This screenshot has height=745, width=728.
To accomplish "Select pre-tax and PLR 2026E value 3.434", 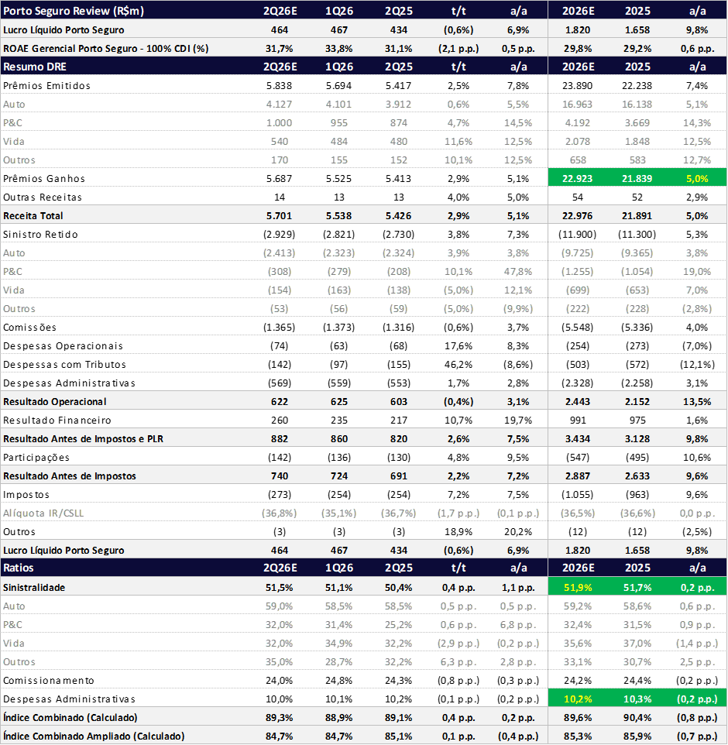I will (578, 439).
